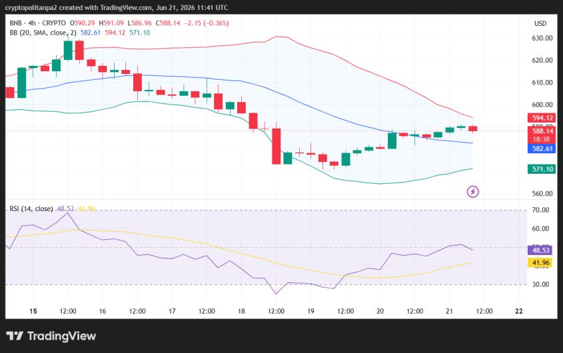Click the open price value O590.29

(x=82, y=23)
